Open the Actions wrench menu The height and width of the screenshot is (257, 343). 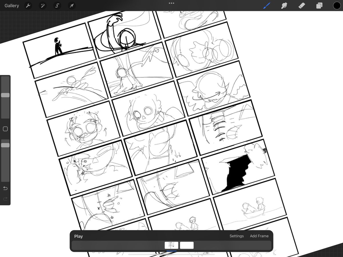click(x=28, y=5)
